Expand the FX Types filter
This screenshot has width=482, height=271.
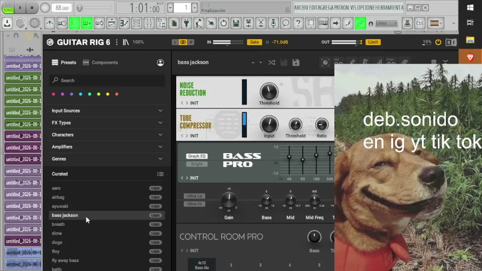107,123
